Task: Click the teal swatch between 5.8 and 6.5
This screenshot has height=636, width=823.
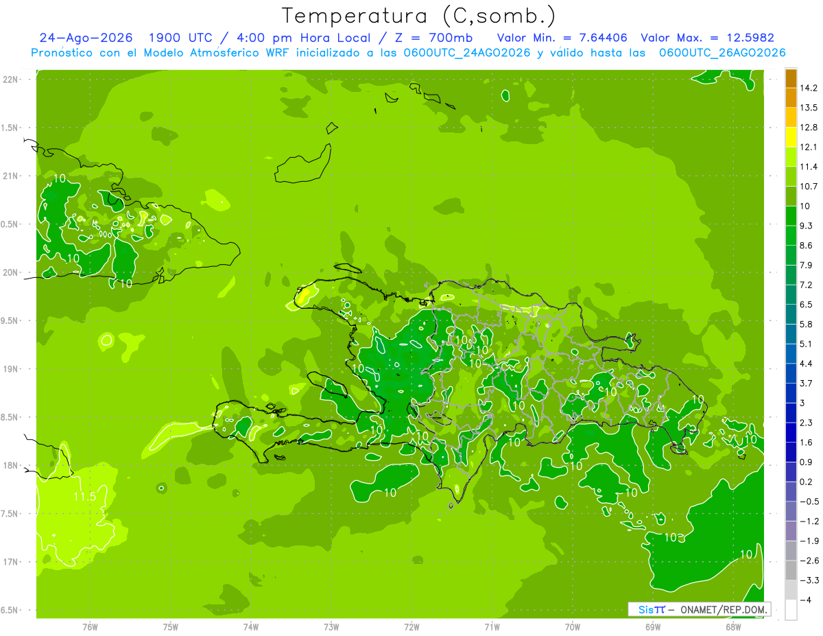Action: (791, 315)
